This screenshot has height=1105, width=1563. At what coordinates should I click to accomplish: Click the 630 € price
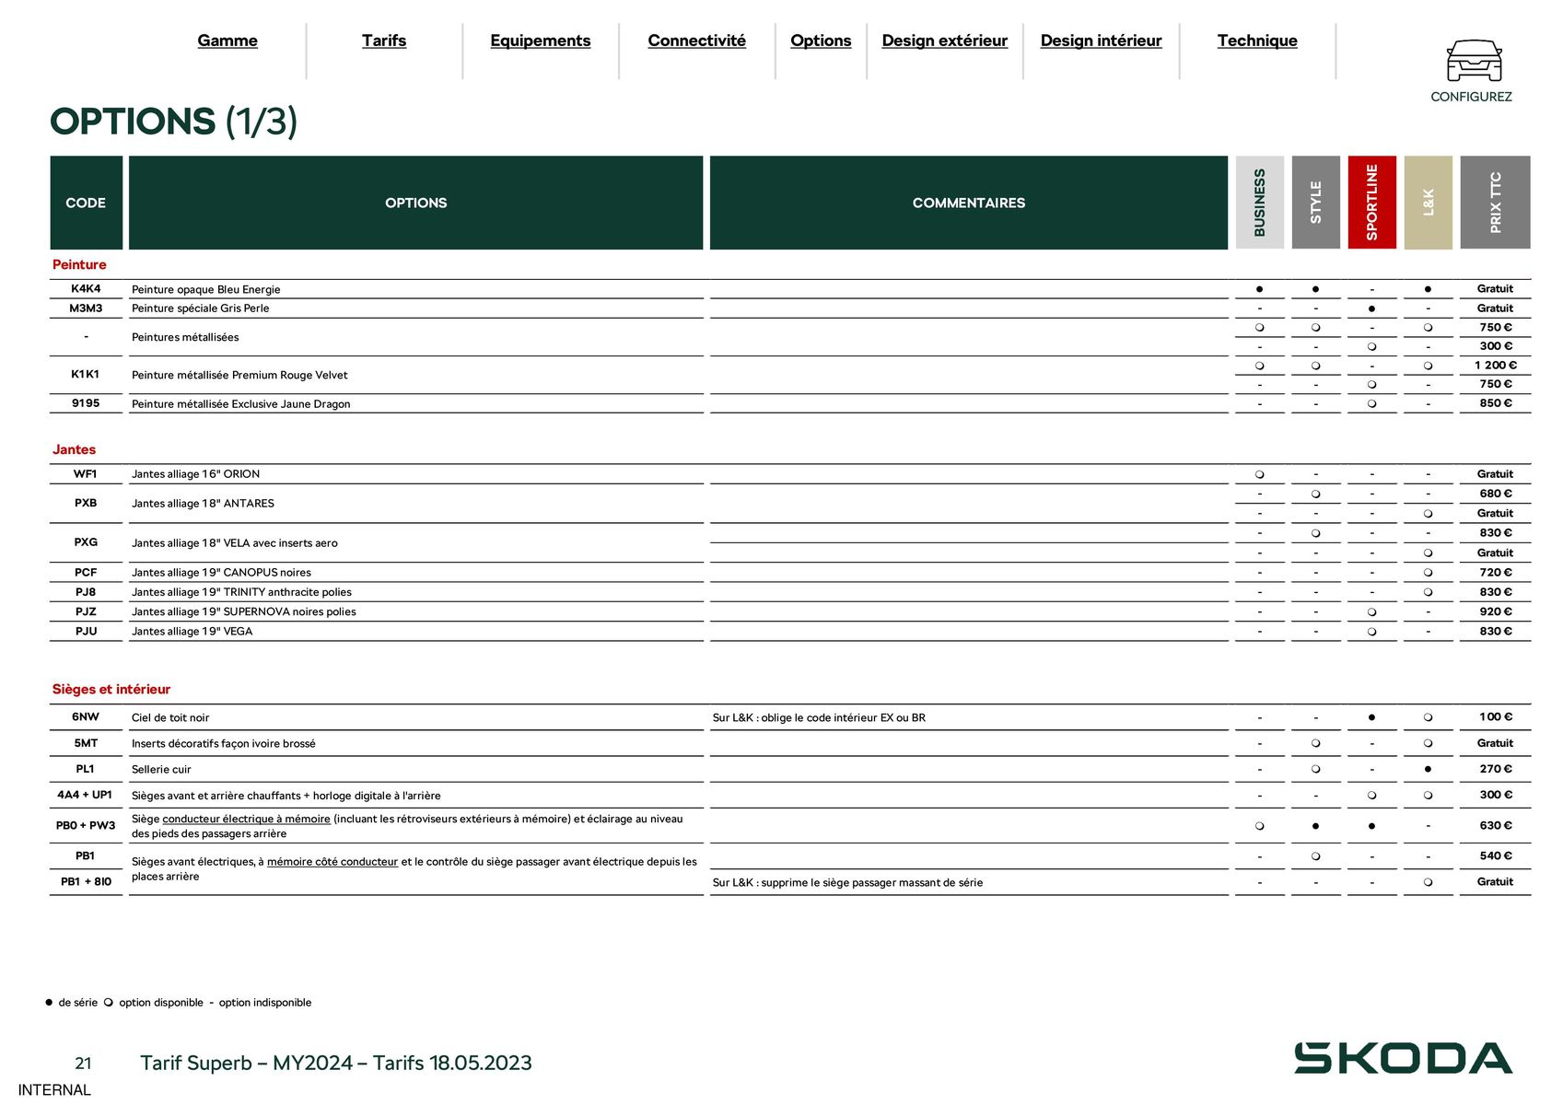coord(1496,826)
